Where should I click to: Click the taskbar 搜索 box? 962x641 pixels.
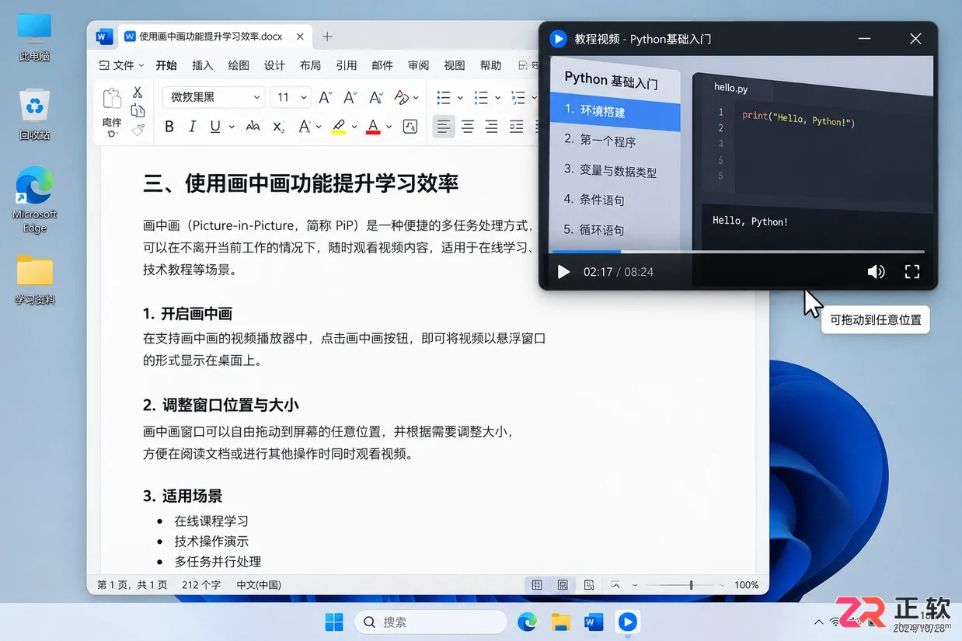click(431, 622)
